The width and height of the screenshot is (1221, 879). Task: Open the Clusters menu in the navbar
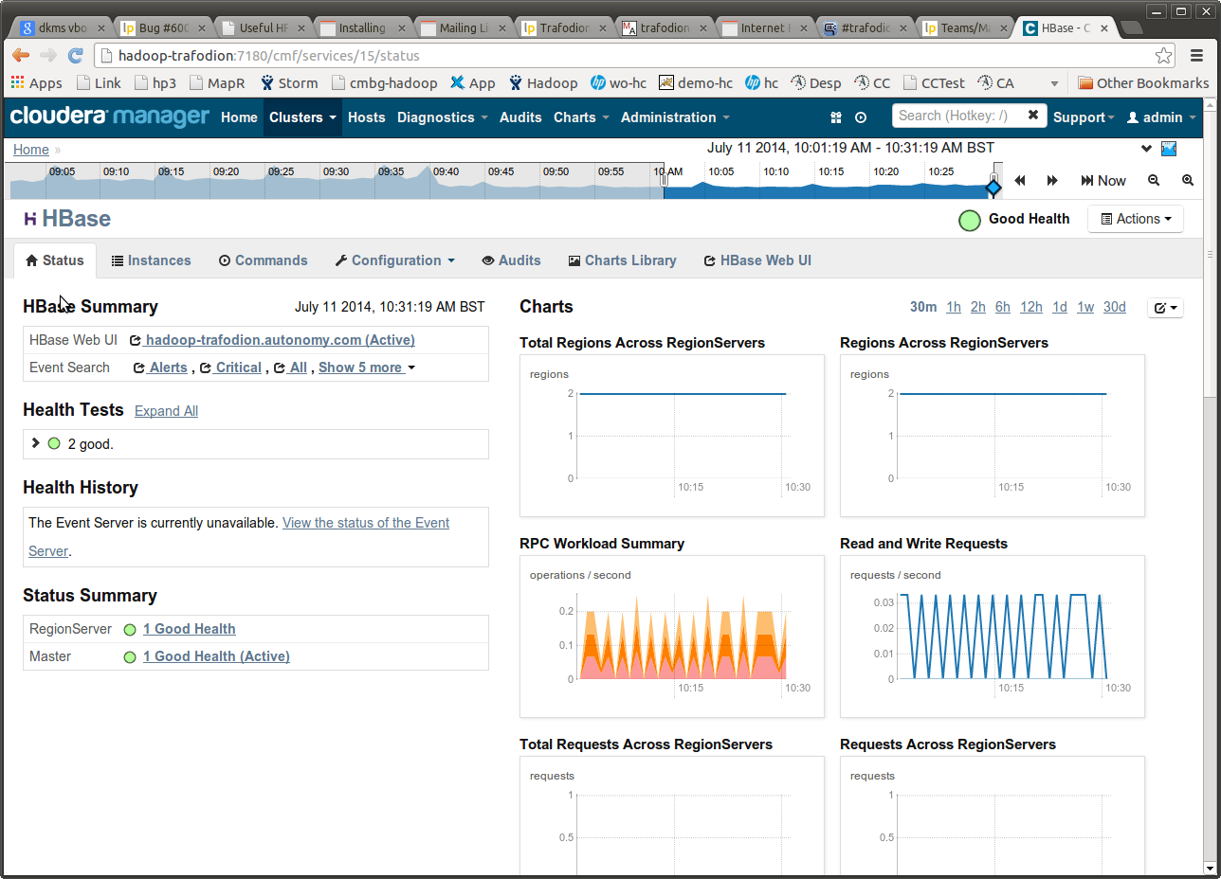(x=302, y=117)
